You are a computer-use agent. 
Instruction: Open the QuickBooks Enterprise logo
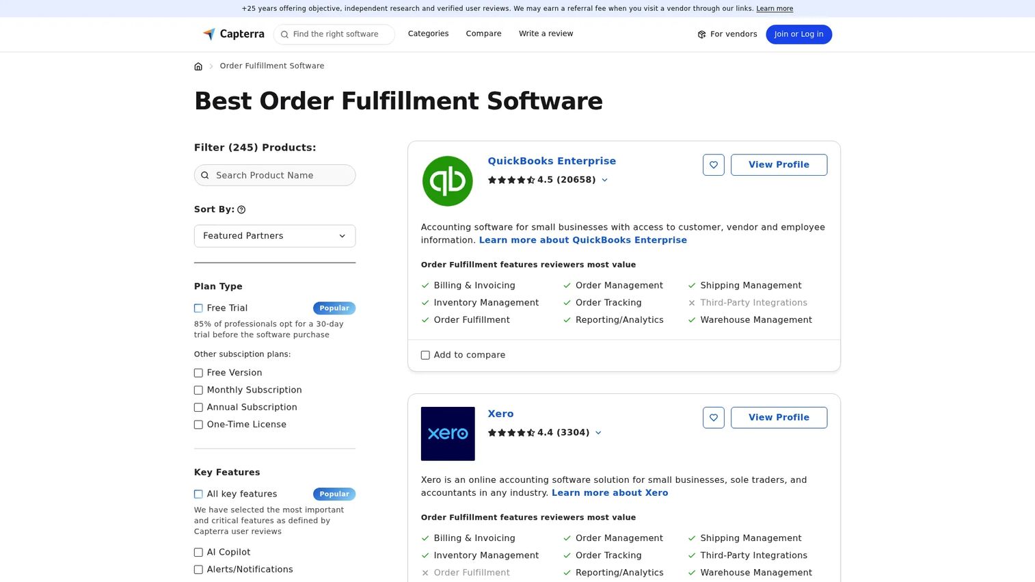point(448,181)
